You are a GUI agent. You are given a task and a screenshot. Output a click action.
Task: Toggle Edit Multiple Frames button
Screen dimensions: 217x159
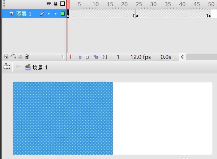(96, 57)
